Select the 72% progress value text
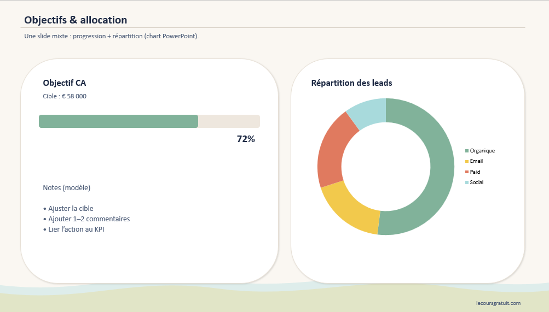 (x=246, y=139)
